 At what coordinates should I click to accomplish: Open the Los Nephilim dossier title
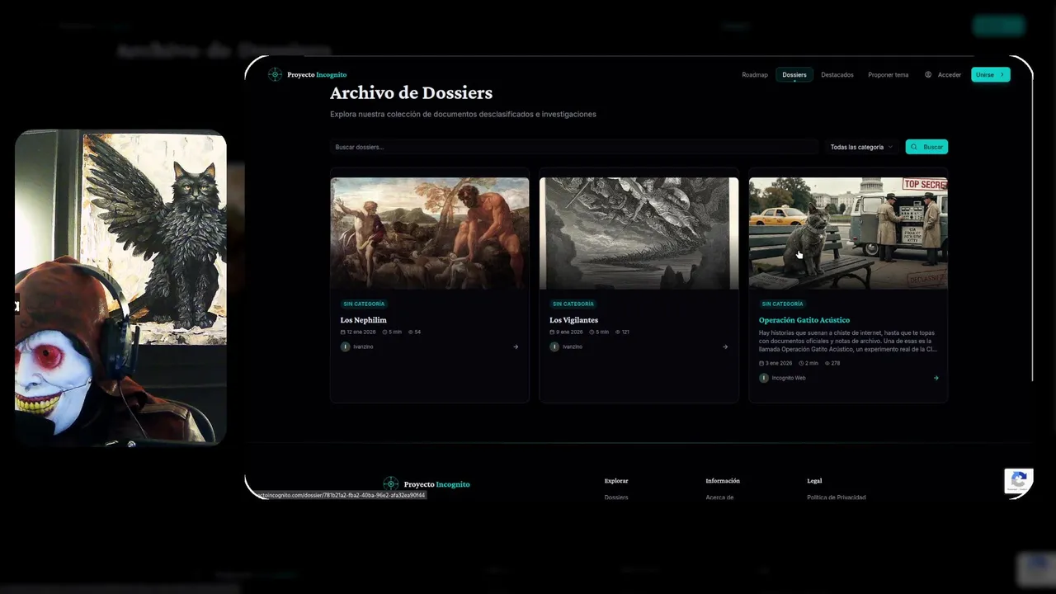364,320
